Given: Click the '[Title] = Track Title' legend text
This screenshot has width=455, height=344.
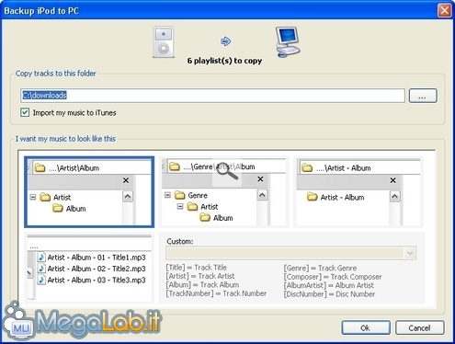Looking at the screenshot, I should click(x=197, y=268).
